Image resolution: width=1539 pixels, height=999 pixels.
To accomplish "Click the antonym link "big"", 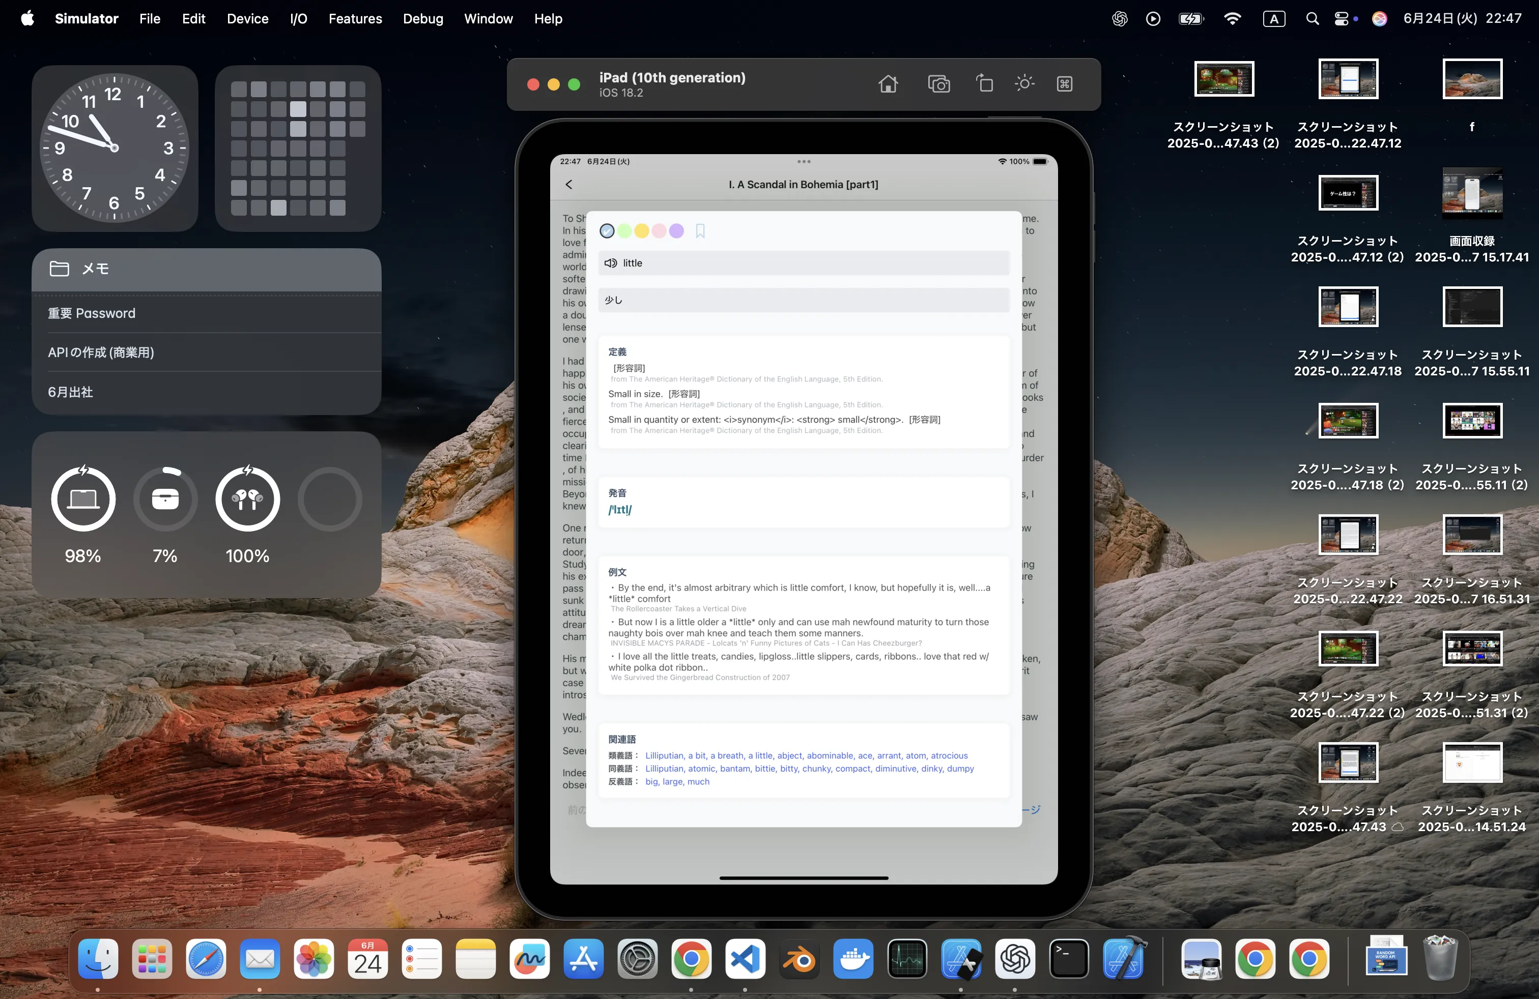I will 651,781.
